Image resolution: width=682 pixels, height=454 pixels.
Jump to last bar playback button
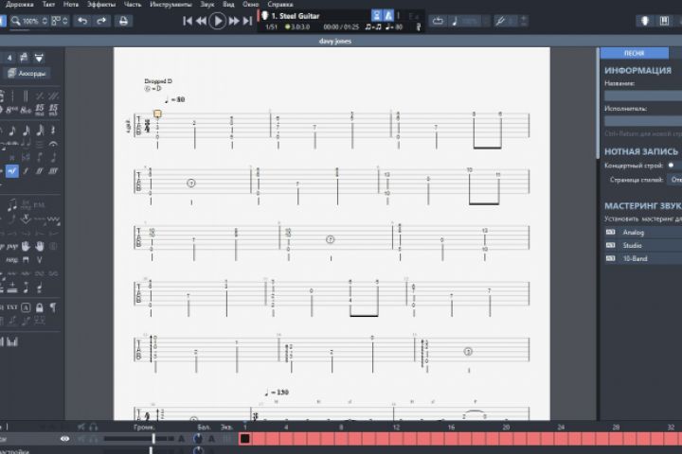(247, 21)
